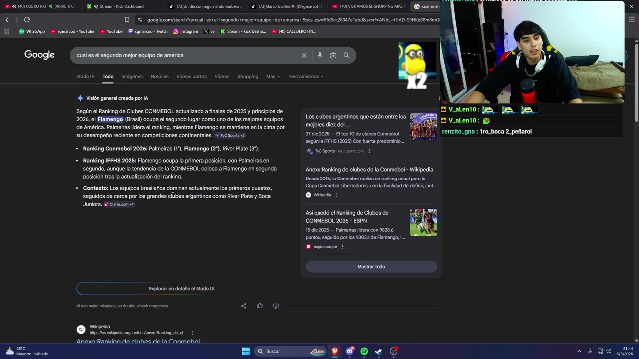Open the Ranking de Clubes CONMEBOL 2026 ESPN article
Screen dimensions: 639x359
347,217
